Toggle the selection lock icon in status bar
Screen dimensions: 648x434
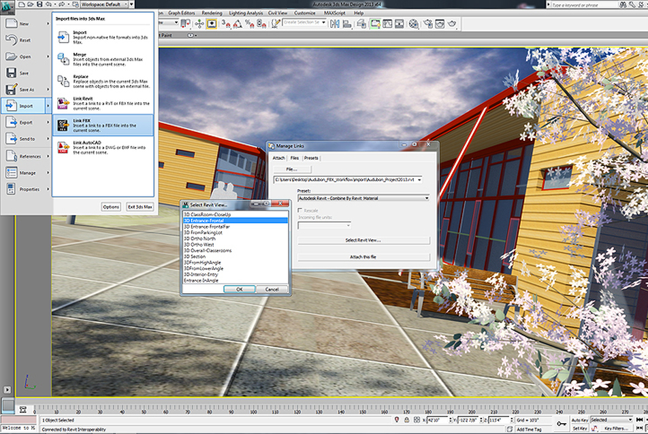click(406, 420)
